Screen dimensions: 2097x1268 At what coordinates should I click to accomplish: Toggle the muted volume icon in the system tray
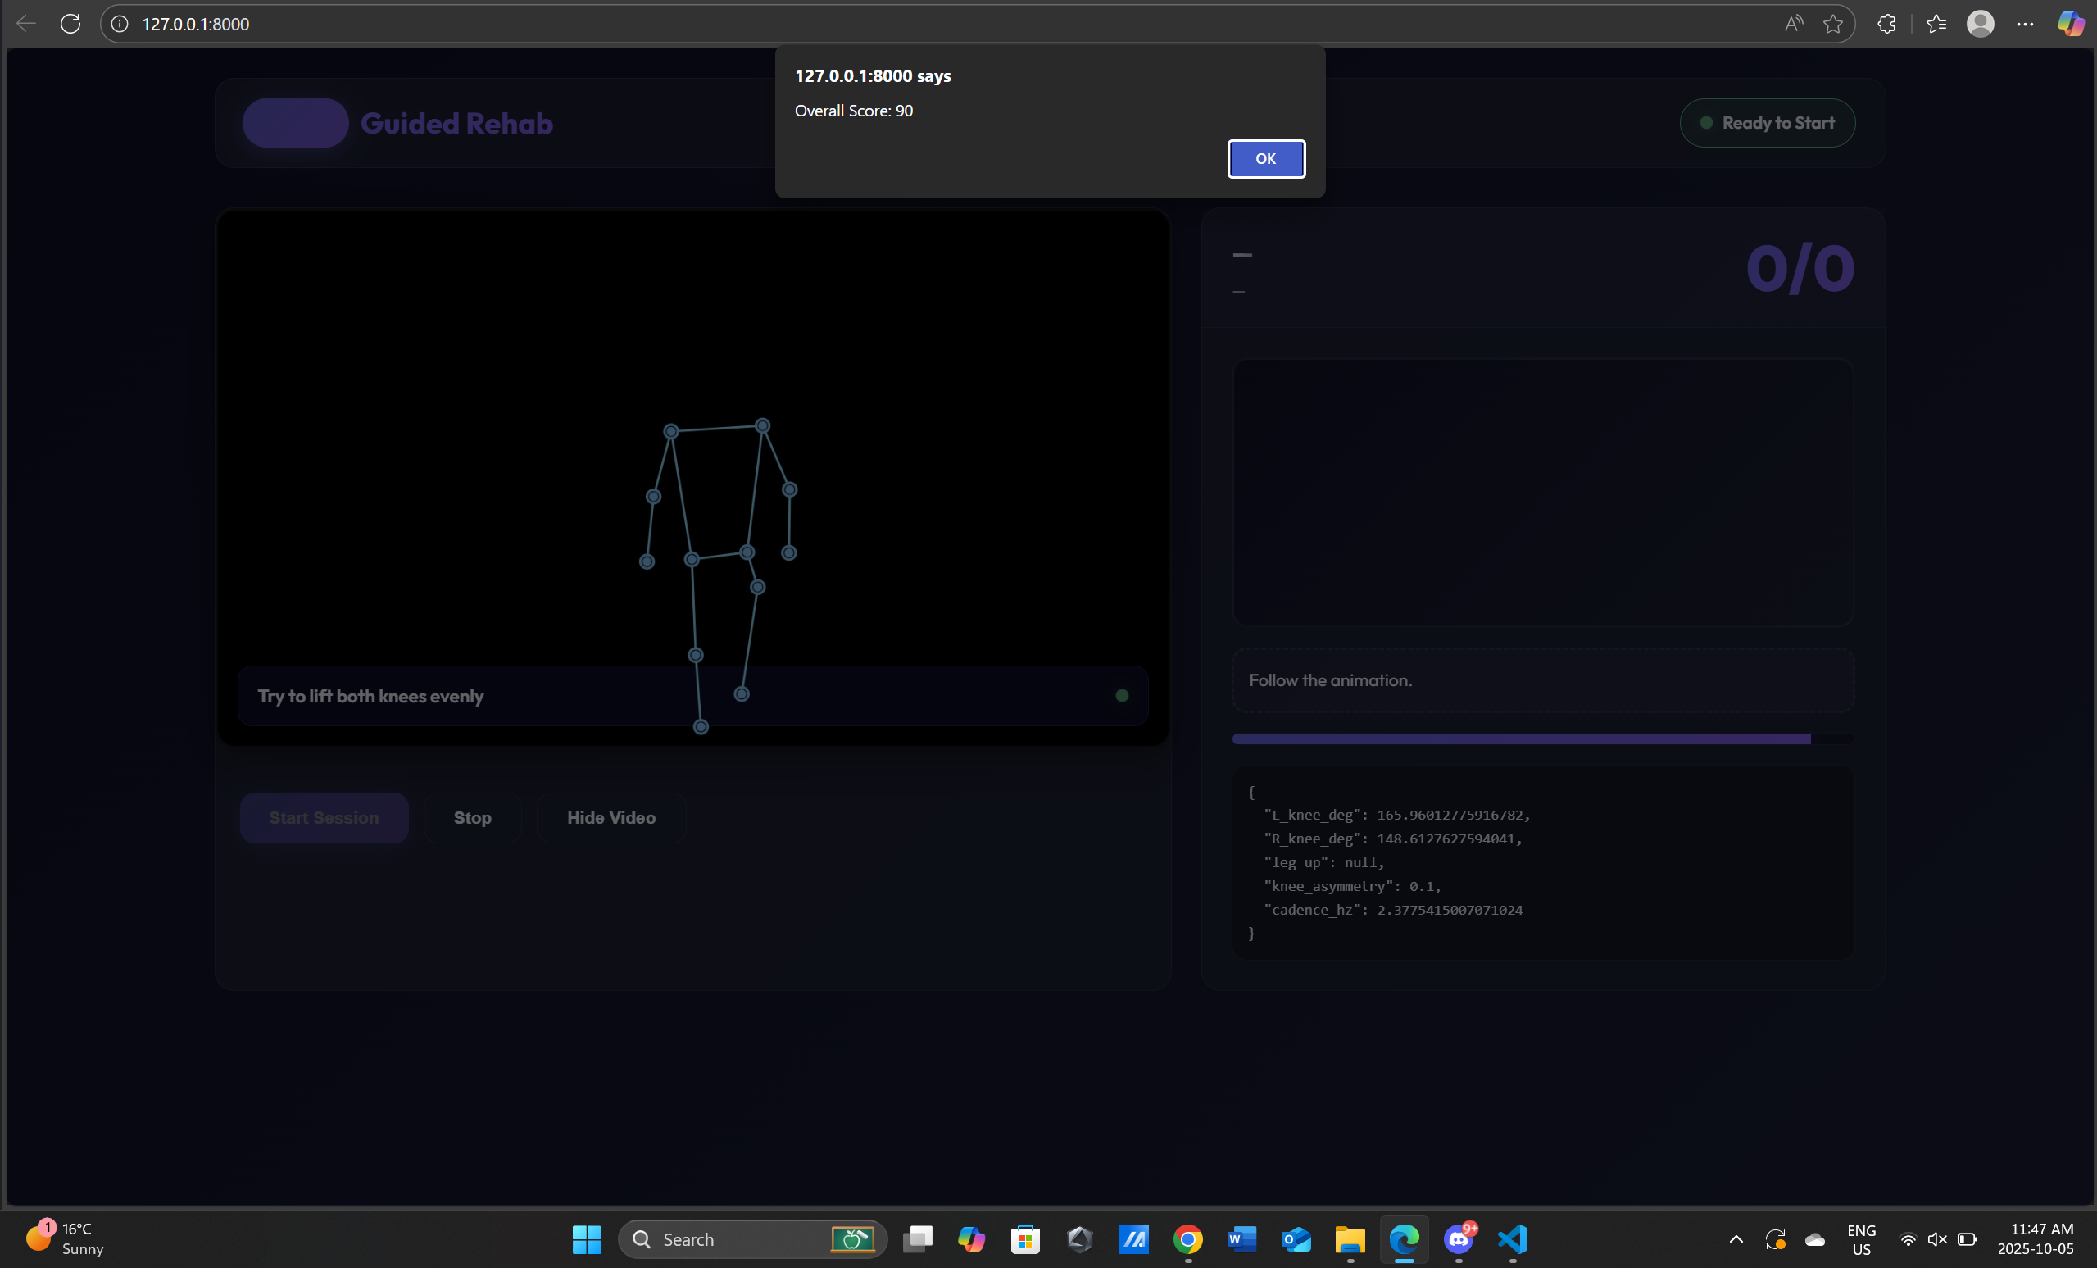coord(1937,1239)
